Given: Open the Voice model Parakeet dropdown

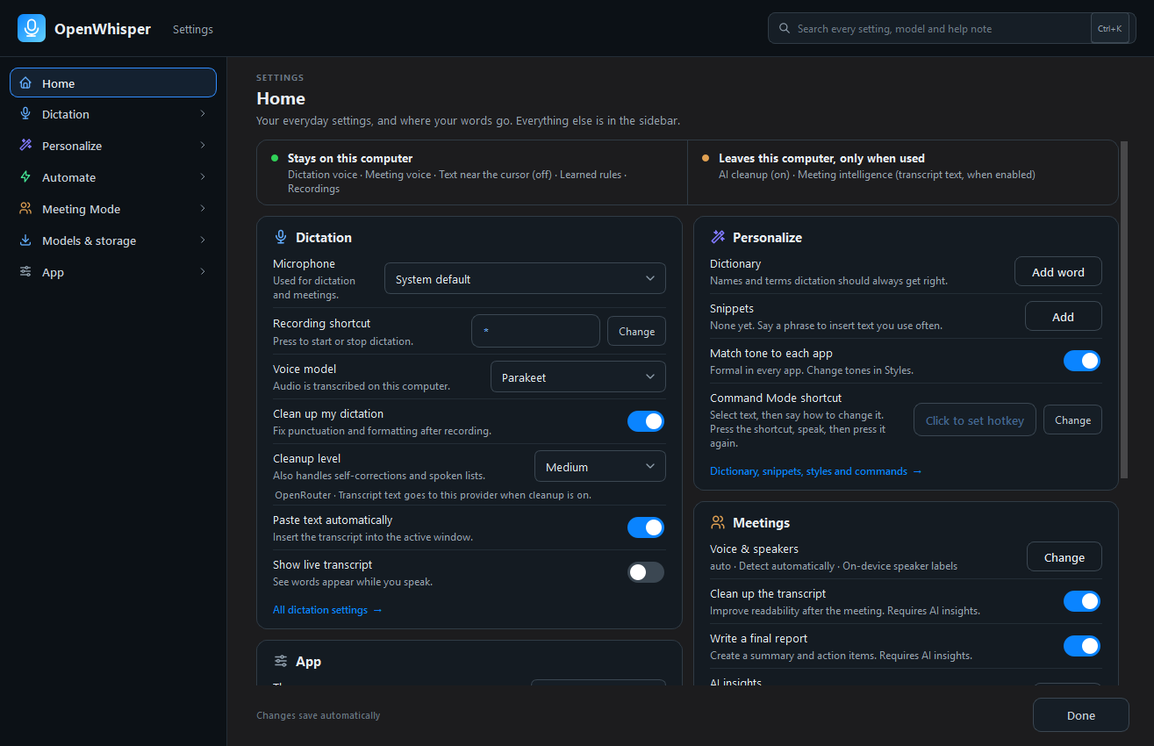Looking at the screenshot, I should click(577, 377).
